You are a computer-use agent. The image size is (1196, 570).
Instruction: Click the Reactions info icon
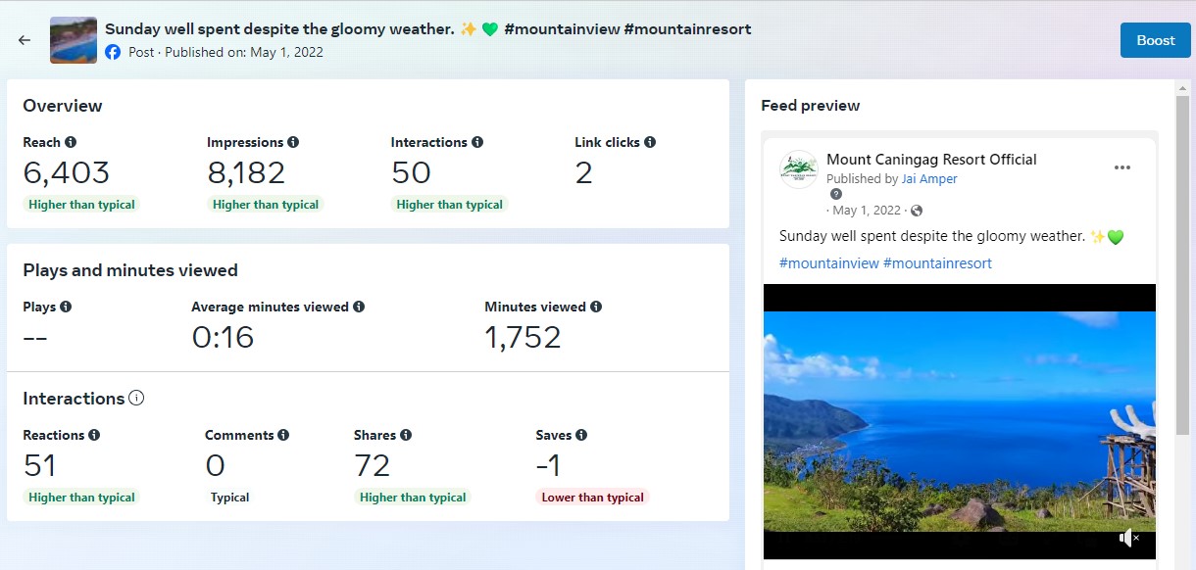(94, 435)
